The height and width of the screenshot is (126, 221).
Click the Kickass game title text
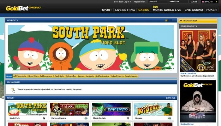point(139,118)
